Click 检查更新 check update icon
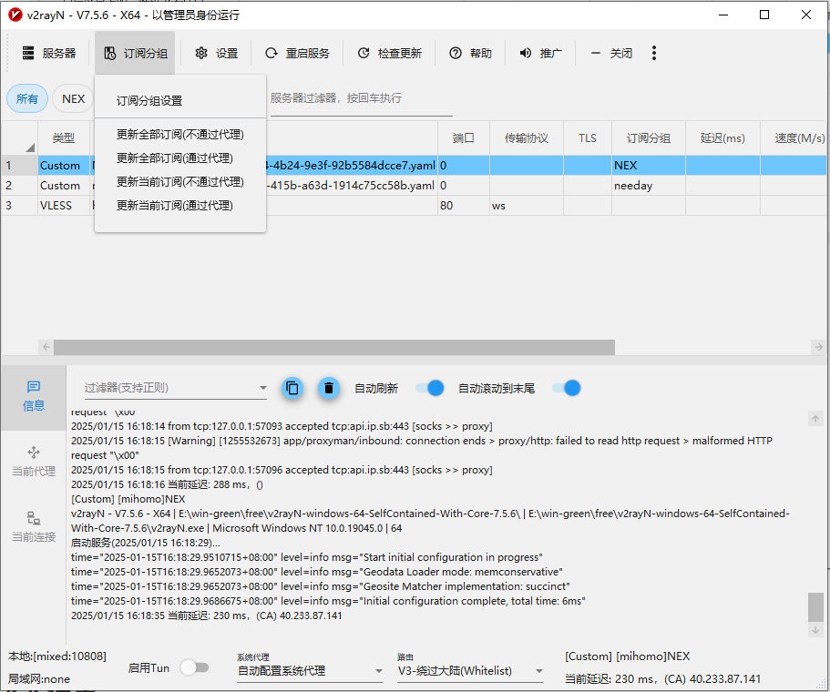The image size is (830, 692). tap(364, 54)
